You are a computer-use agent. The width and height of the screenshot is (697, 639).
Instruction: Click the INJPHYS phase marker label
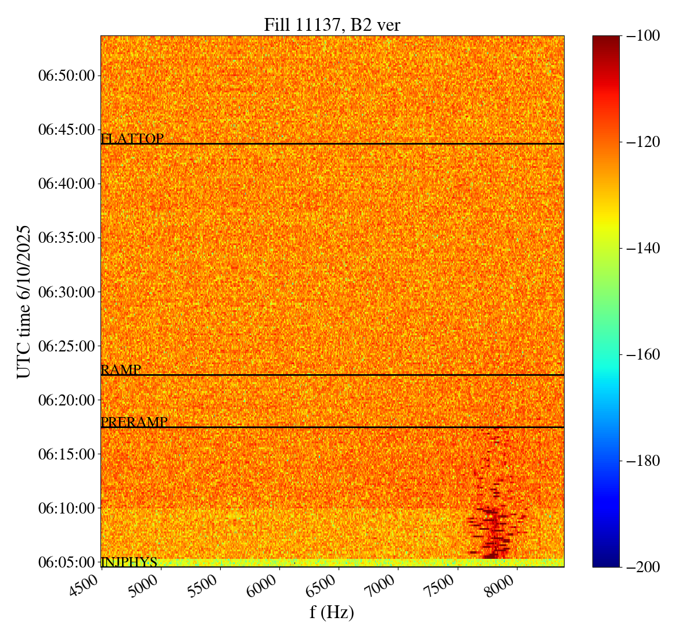click(129, 562)
